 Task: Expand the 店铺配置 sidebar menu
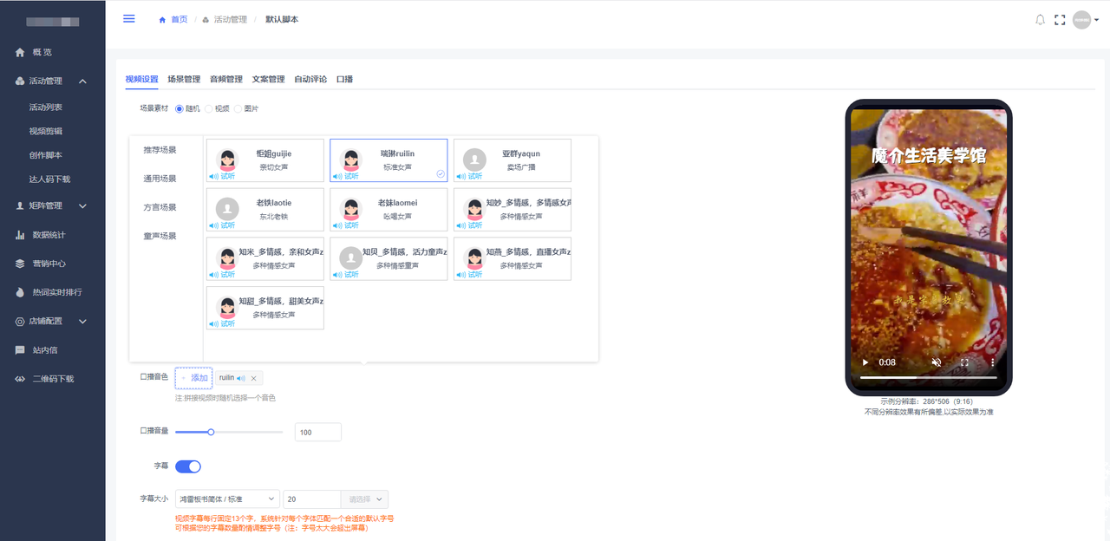[x=53, y=321]
